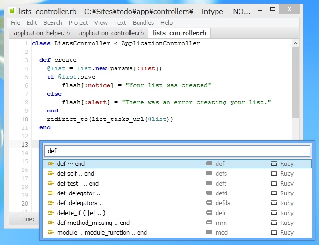Click scroll up arrow in editor
The image size is (319, 245).
296,43
